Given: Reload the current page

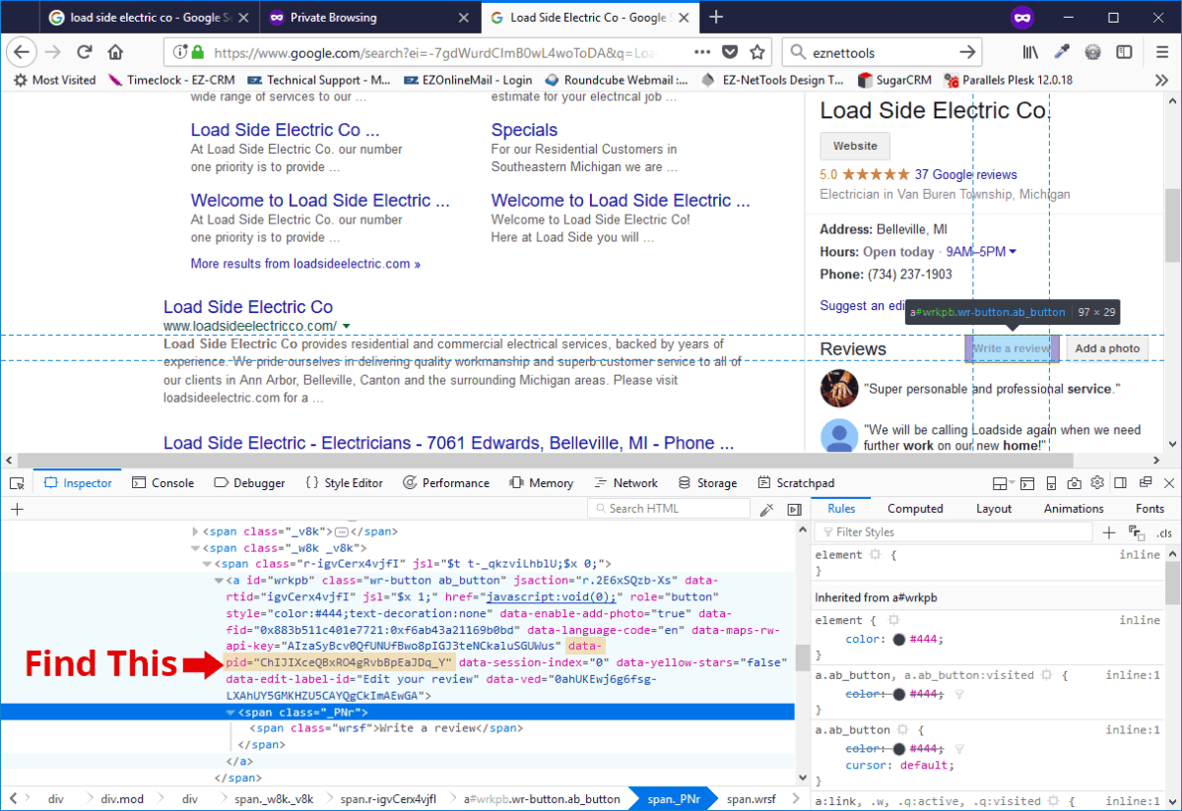Looking at the screenshot, I should coord(85,52).
